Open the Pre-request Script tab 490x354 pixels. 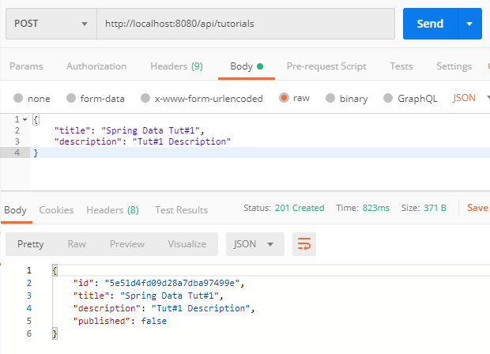coord(326,66)
